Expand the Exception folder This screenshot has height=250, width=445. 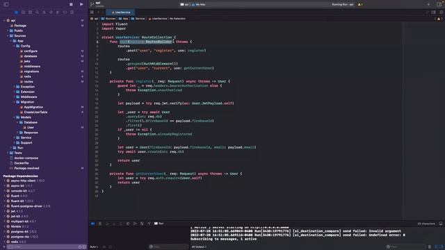tap(14, 87)
